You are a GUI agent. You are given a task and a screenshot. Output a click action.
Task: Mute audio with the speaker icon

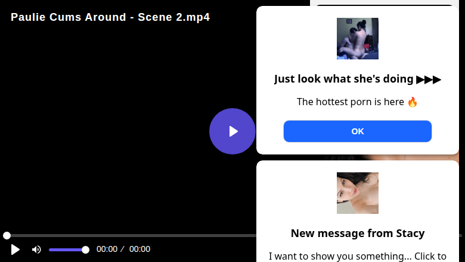coord(36,250)
